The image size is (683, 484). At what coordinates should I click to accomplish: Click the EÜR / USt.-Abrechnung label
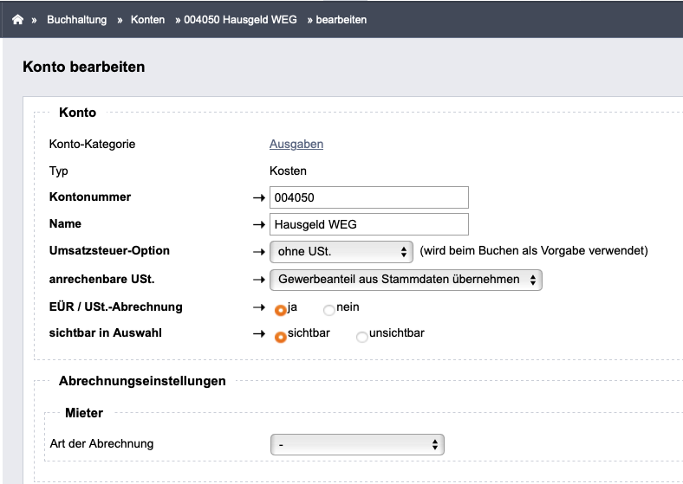tap(116, 307)
